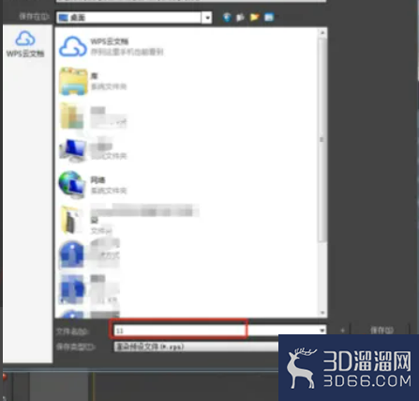Open the Save in location dropdown

207,18
